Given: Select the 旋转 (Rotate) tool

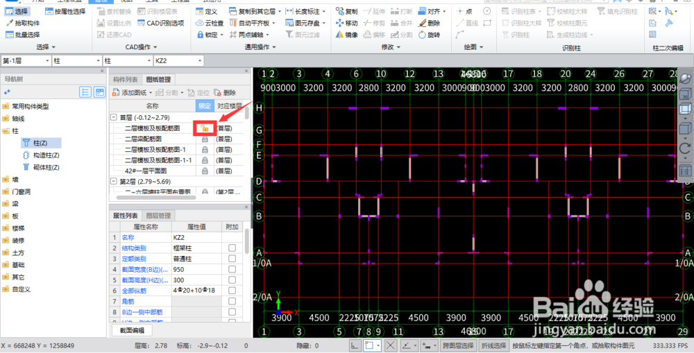Looking at the screenshot, I should coord(429,35).
